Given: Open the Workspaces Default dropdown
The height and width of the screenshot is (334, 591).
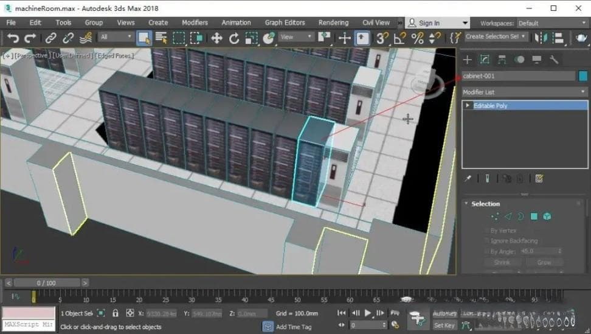Looking at the screenshot, I should [x=552, y=23].
